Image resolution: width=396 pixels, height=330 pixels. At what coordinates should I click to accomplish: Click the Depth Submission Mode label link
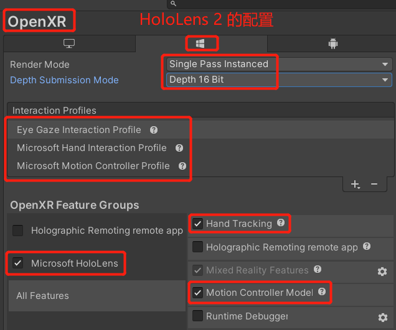[64, 80]
